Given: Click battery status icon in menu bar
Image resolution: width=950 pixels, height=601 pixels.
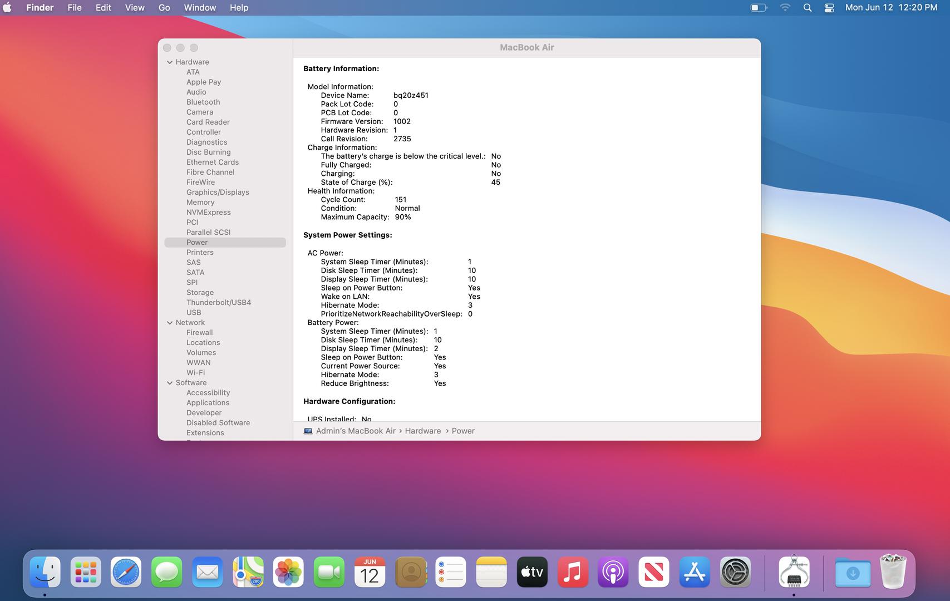Looking at the screenshot, I should point(759,8).
